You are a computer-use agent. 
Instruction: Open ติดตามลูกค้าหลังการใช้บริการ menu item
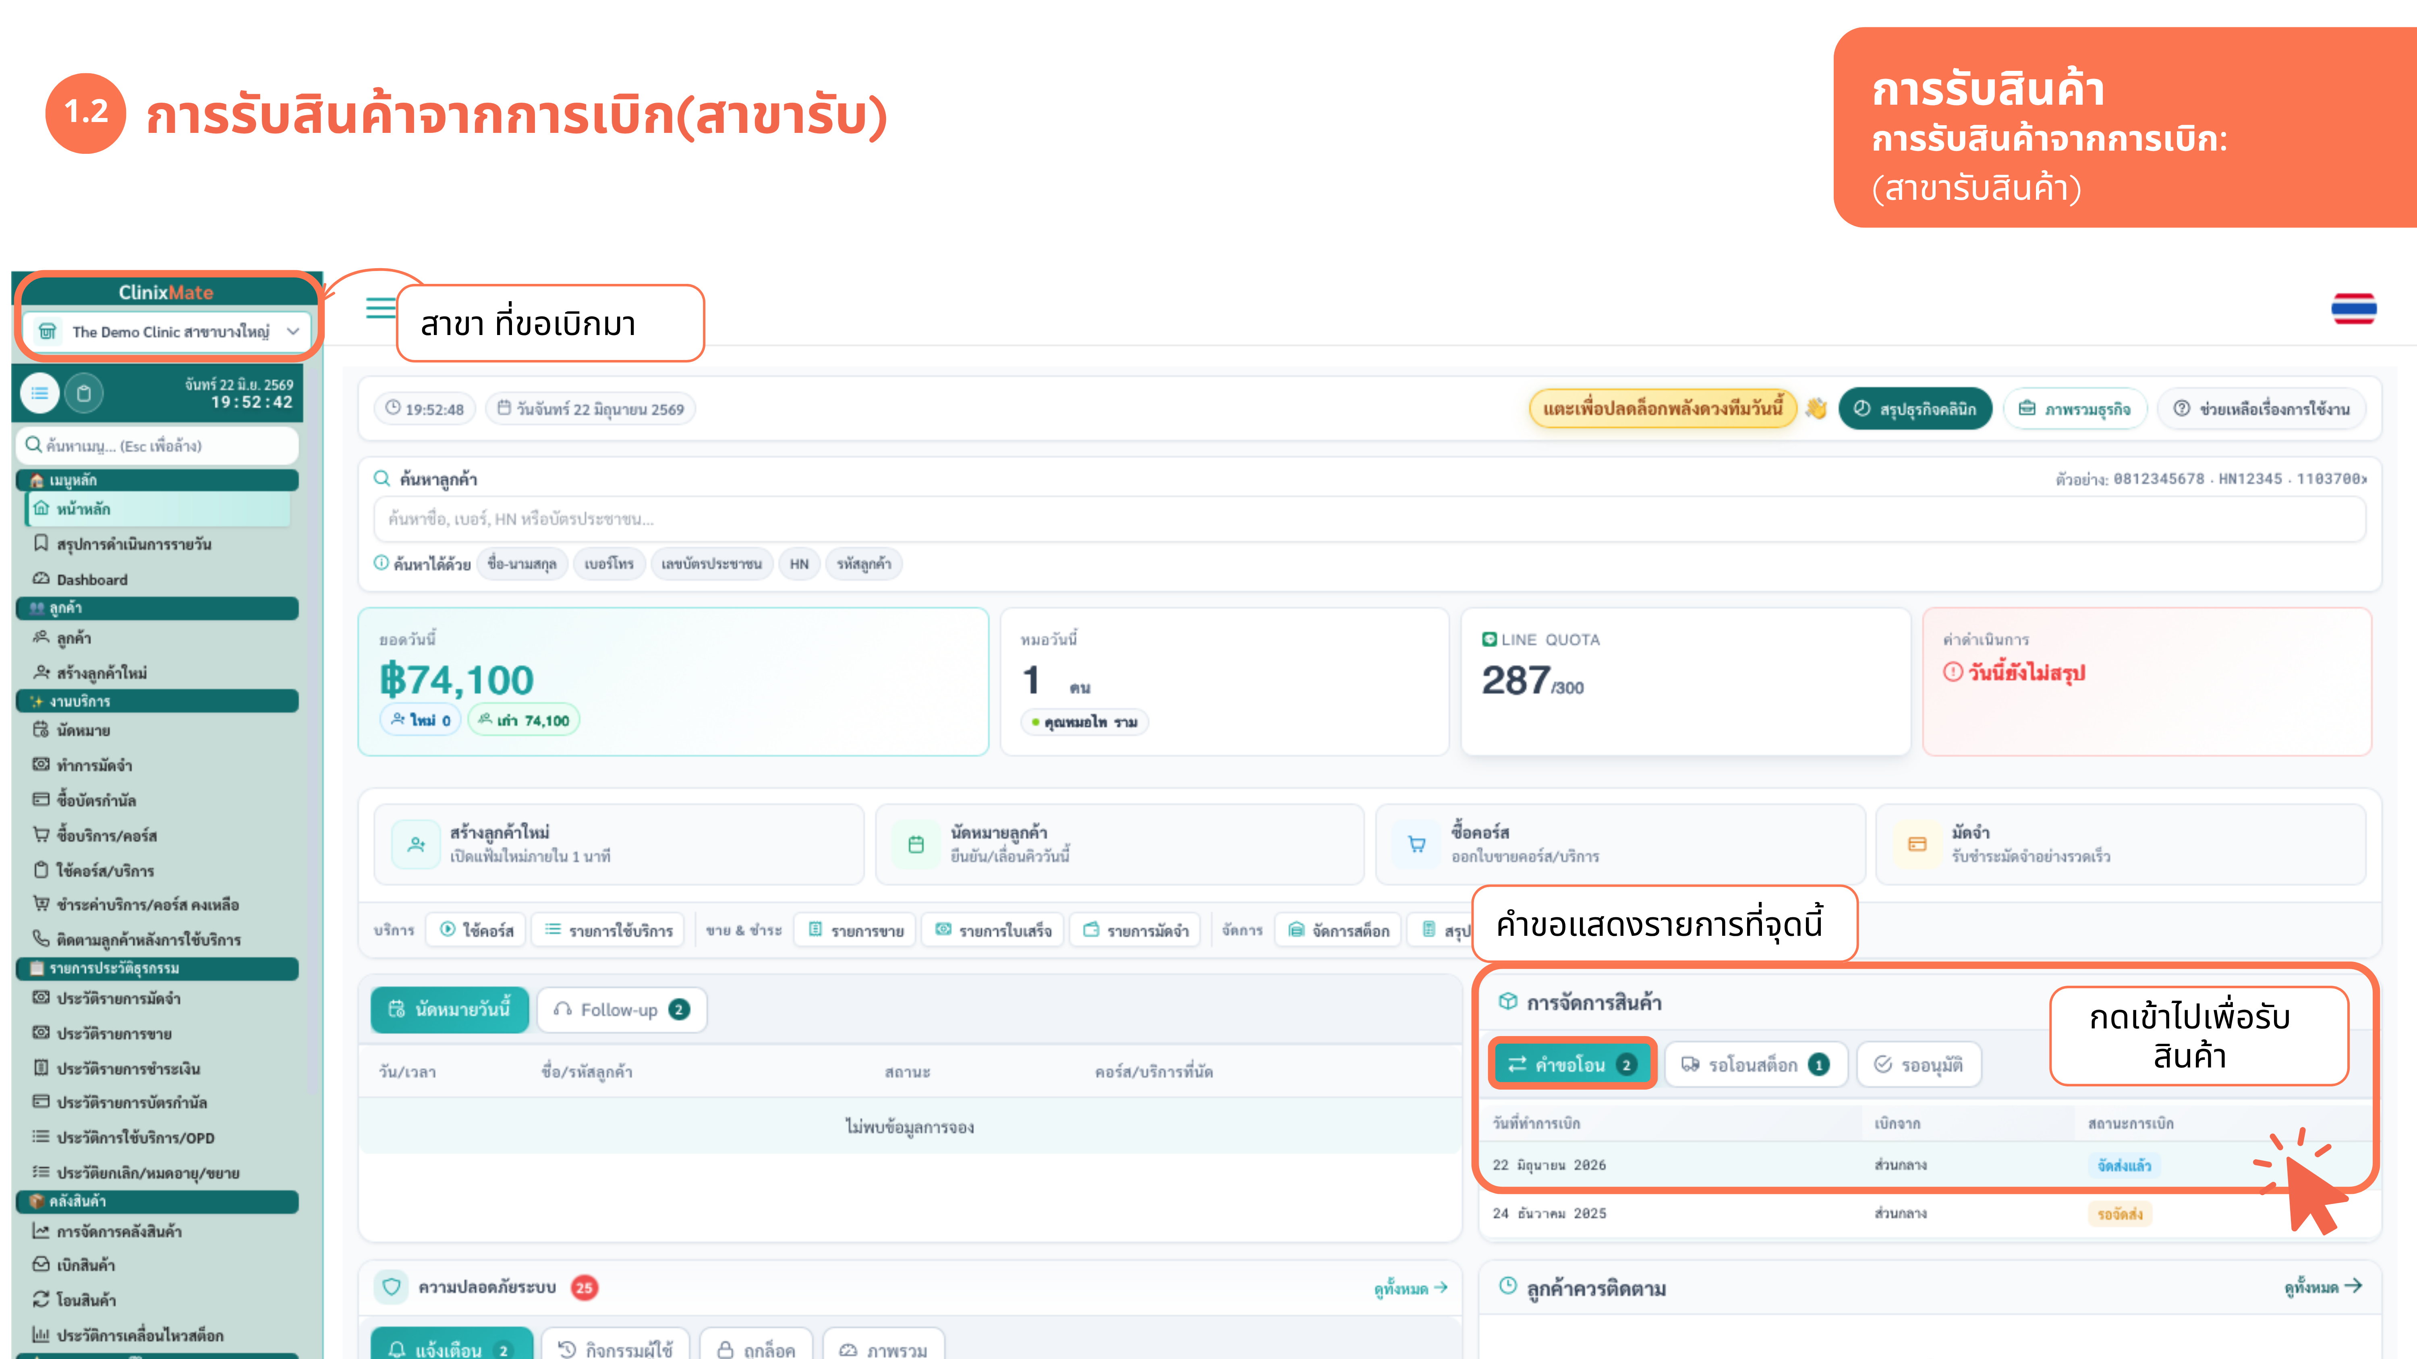[x=137, y=940]
